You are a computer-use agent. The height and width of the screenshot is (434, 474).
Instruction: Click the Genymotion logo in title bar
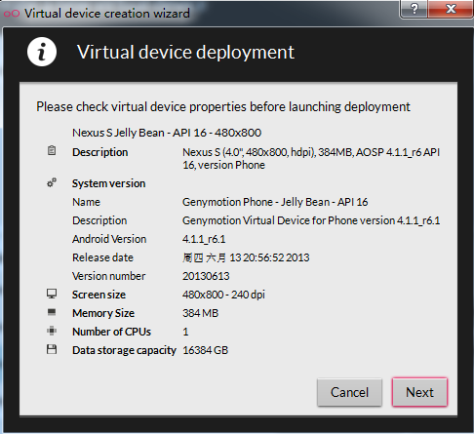(12, 14)
